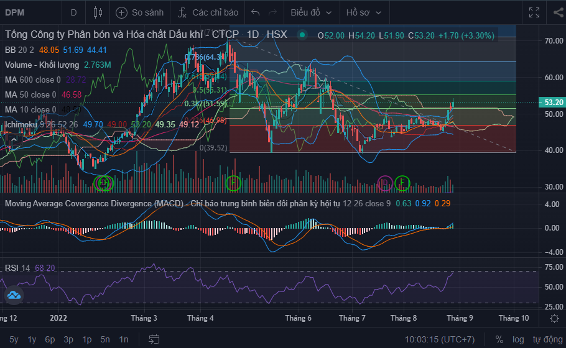Toggle tự động auto scale

547,339
